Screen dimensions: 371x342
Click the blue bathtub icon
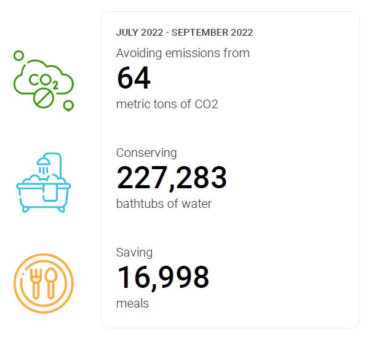tap(43, 185)
